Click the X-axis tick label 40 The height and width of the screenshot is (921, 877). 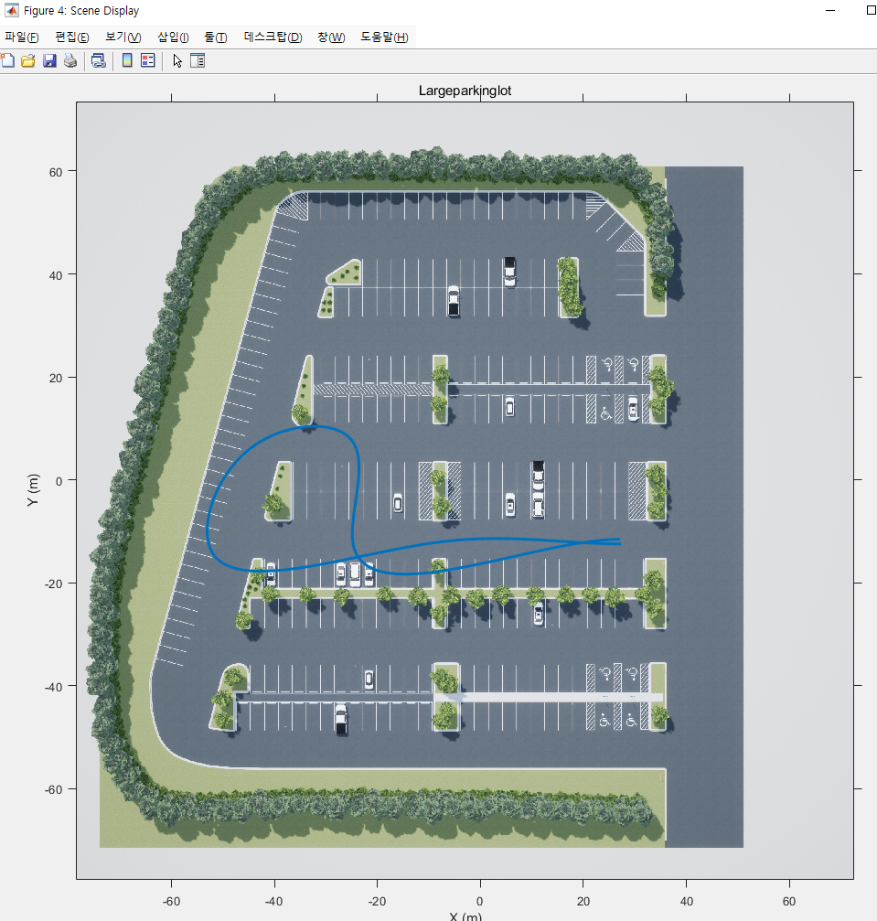point(686,901)
